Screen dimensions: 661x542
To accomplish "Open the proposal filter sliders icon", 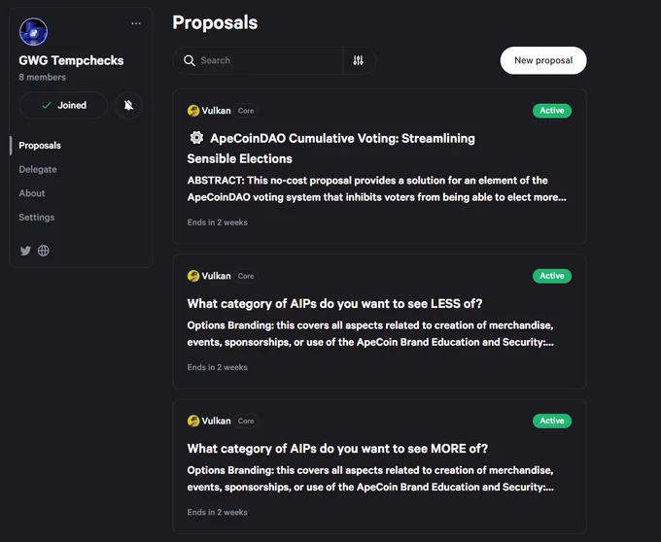I will click(359, 60).
